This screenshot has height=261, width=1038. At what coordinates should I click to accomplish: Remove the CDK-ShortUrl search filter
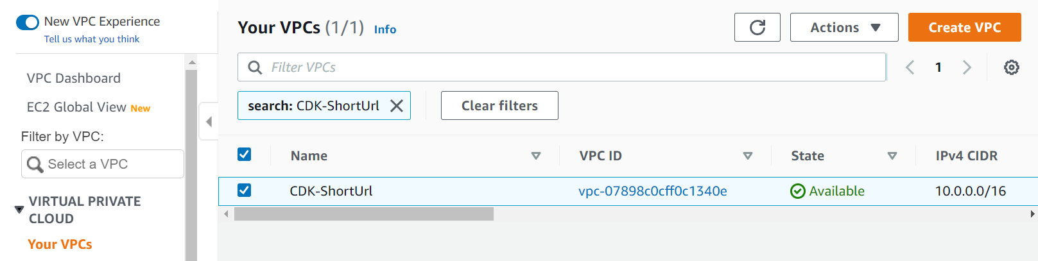click(x=397, y=106)
